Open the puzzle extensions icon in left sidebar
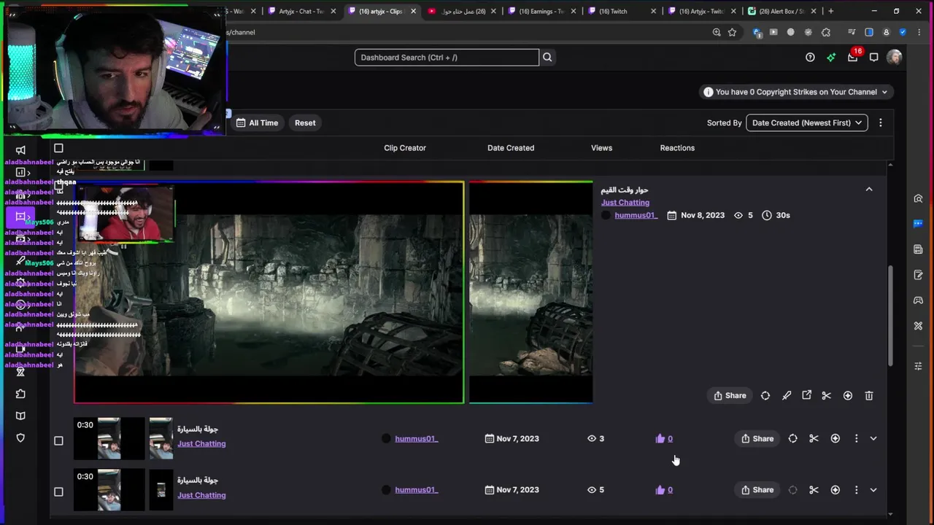 [x=20, y=394]
